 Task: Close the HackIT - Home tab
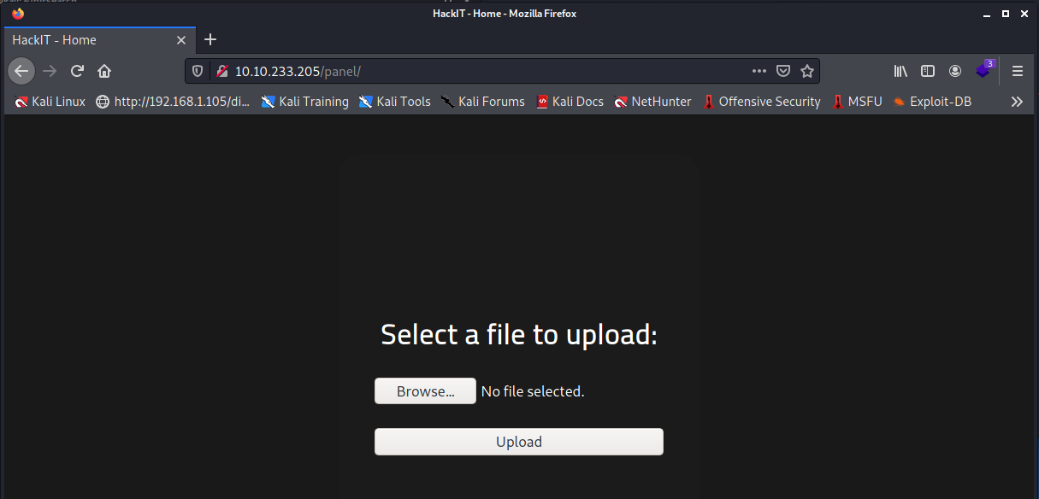click(181, 40)
